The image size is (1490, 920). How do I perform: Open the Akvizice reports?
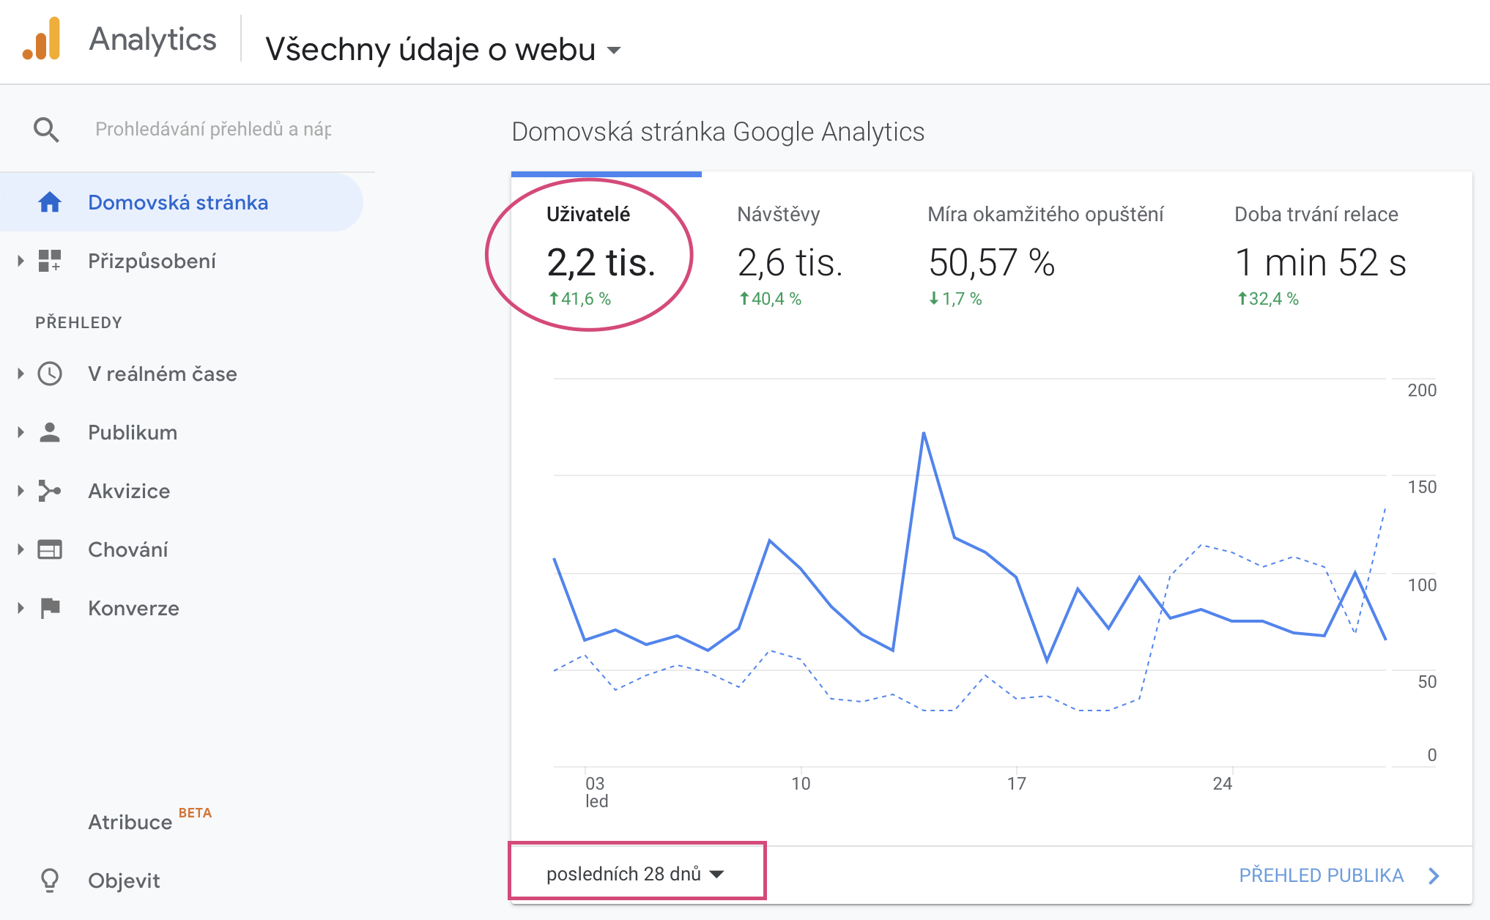(129, 491)
